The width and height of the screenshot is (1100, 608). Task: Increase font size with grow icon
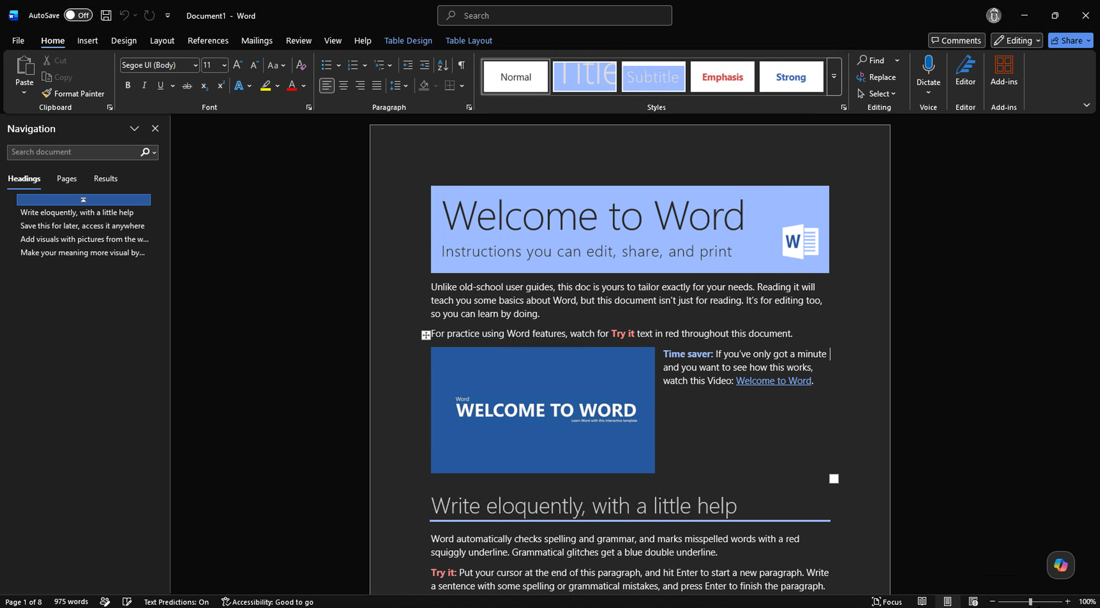point(238,65)
